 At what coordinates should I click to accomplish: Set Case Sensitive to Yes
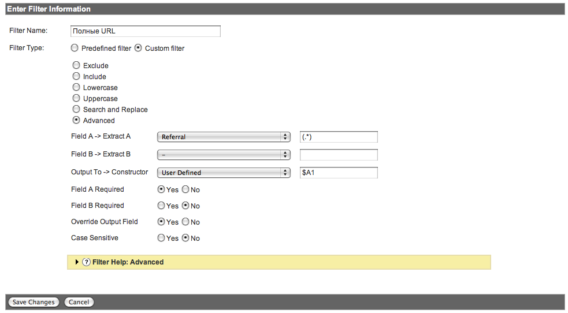coord(161,238)
